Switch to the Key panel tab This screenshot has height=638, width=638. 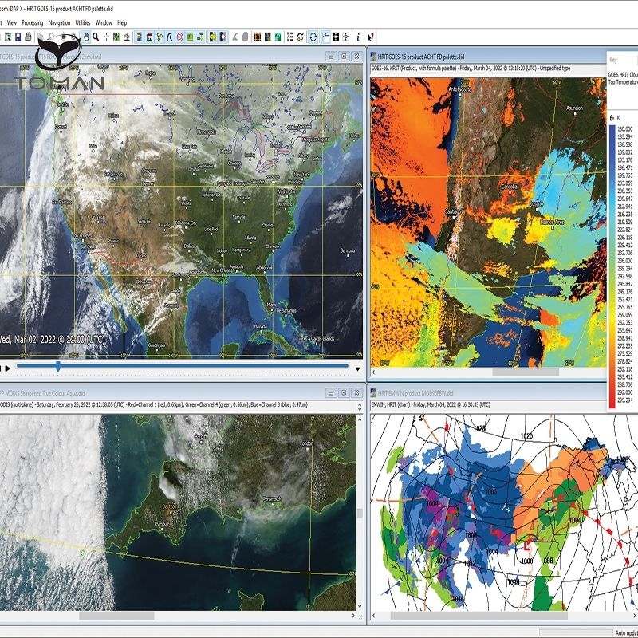(x=613, y=60)
